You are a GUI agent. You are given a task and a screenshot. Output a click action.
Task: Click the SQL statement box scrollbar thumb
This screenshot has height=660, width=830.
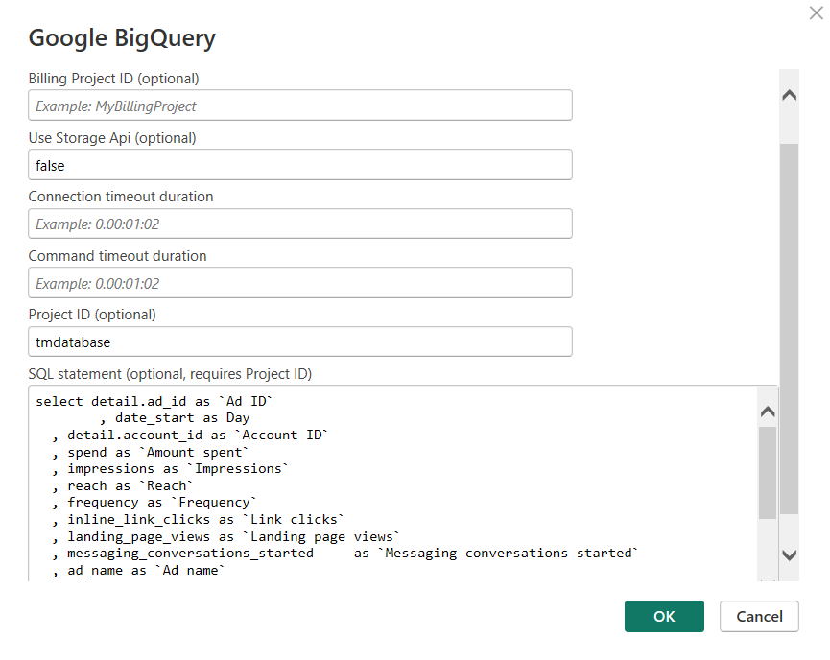point(768,473)
